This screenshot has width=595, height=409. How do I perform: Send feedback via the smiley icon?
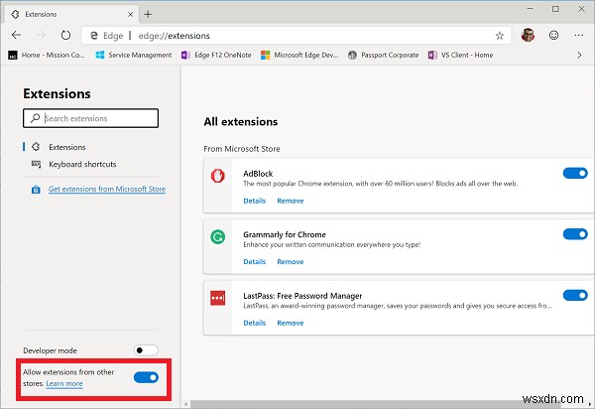[553, 36]
